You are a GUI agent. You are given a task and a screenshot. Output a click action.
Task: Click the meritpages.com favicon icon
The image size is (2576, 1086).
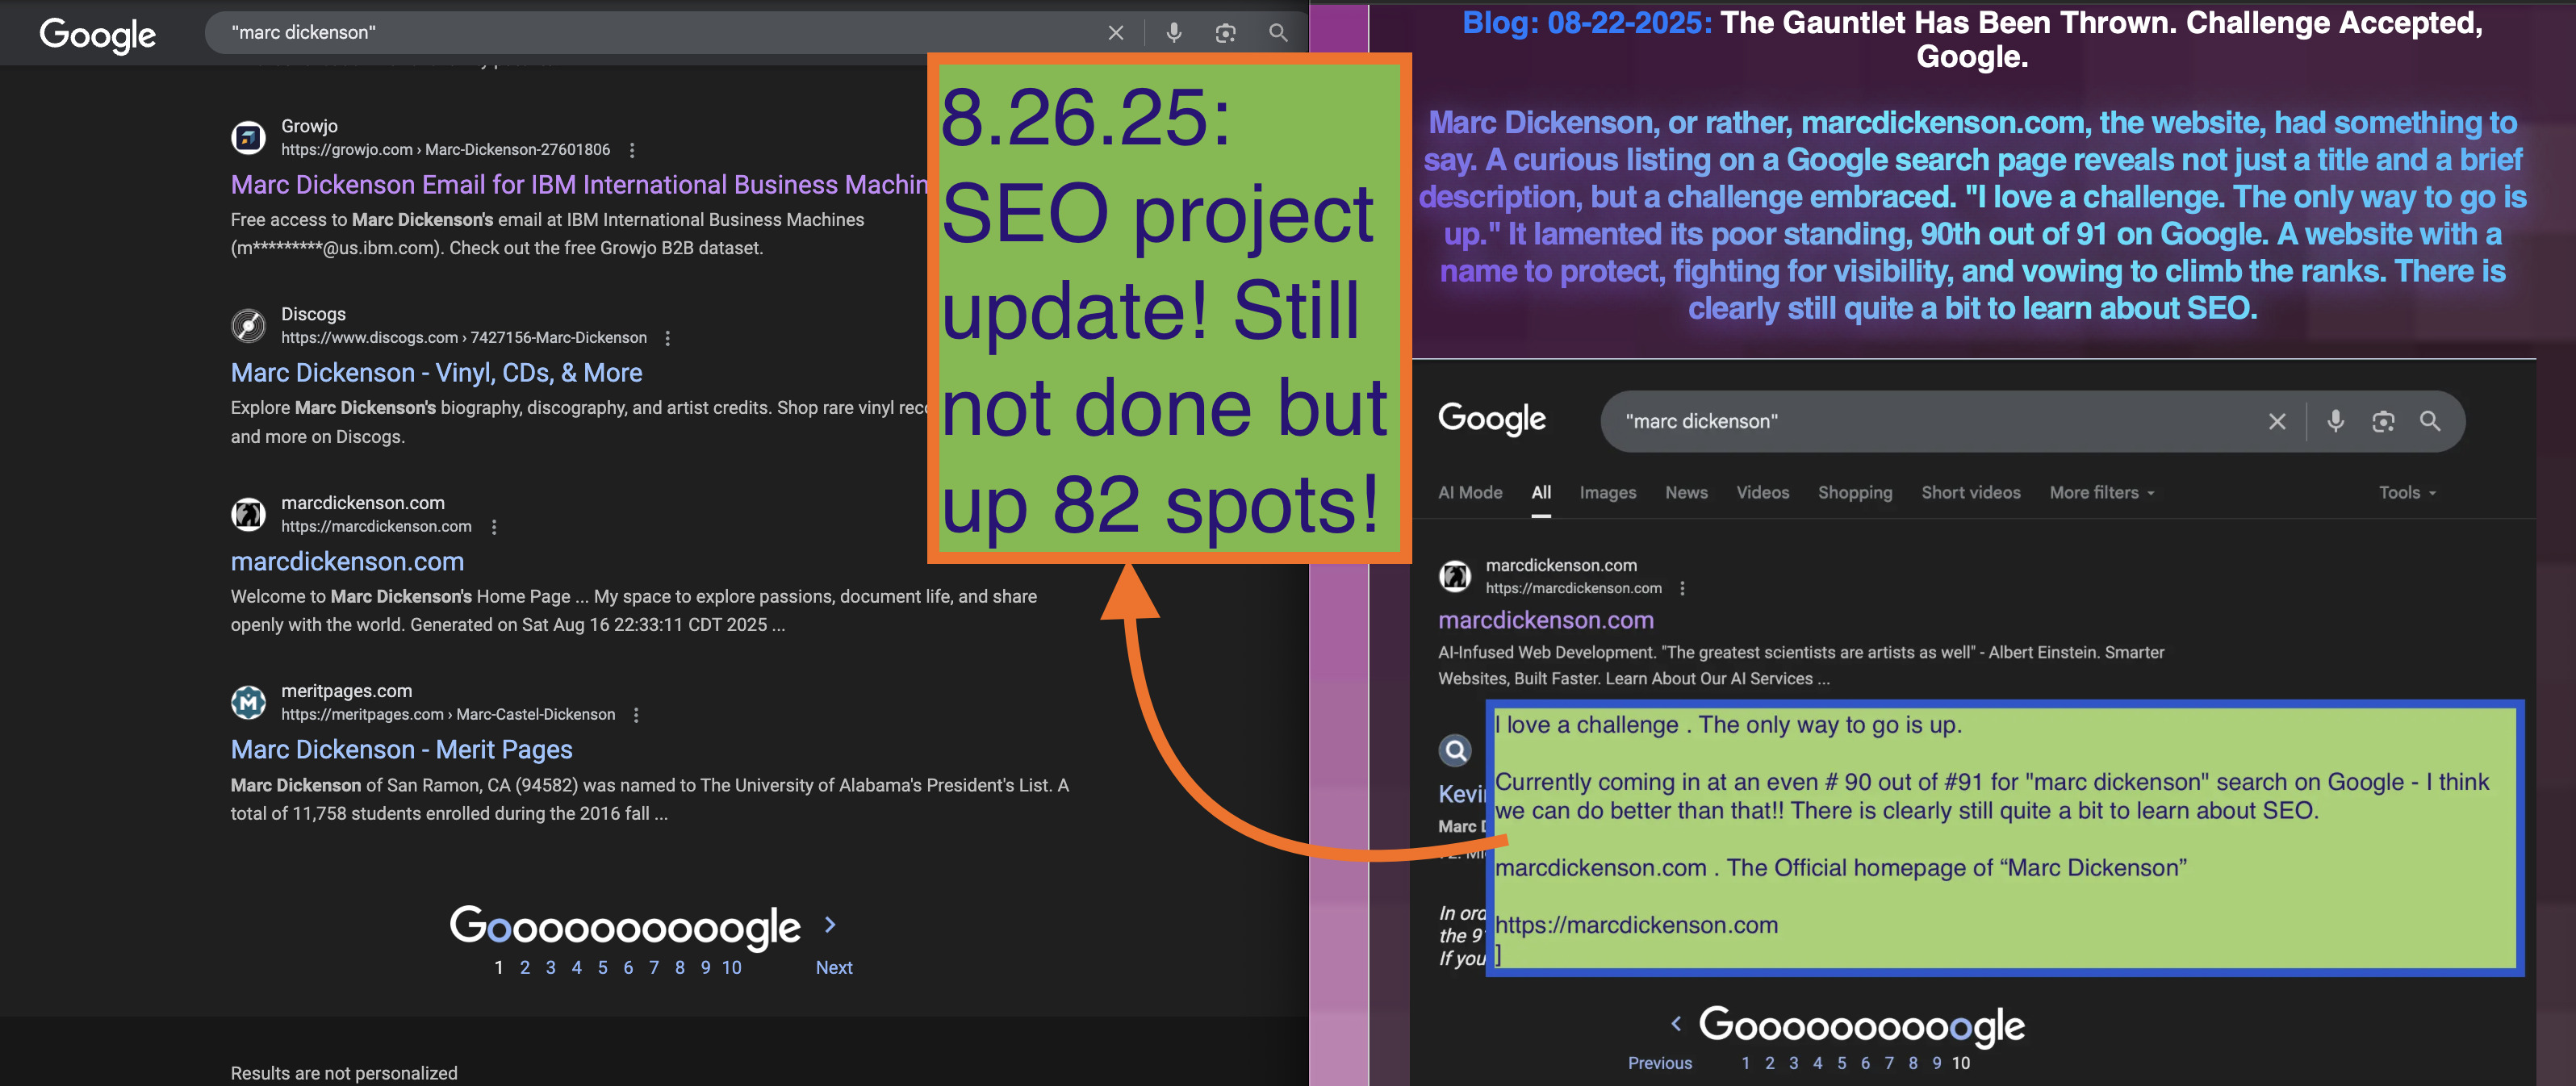248,702
